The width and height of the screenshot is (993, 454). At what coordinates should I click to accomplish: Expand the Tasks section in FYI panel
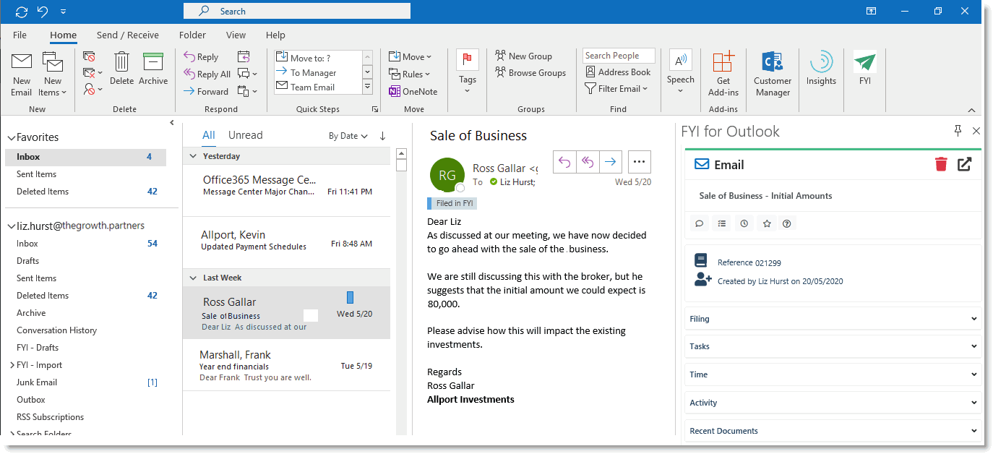pos(833,346)
